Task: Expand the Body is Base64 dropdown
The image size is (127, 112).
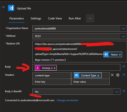Action: point(117,92)
